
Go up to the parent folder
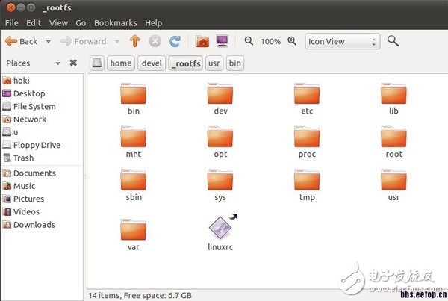[135, 41]
